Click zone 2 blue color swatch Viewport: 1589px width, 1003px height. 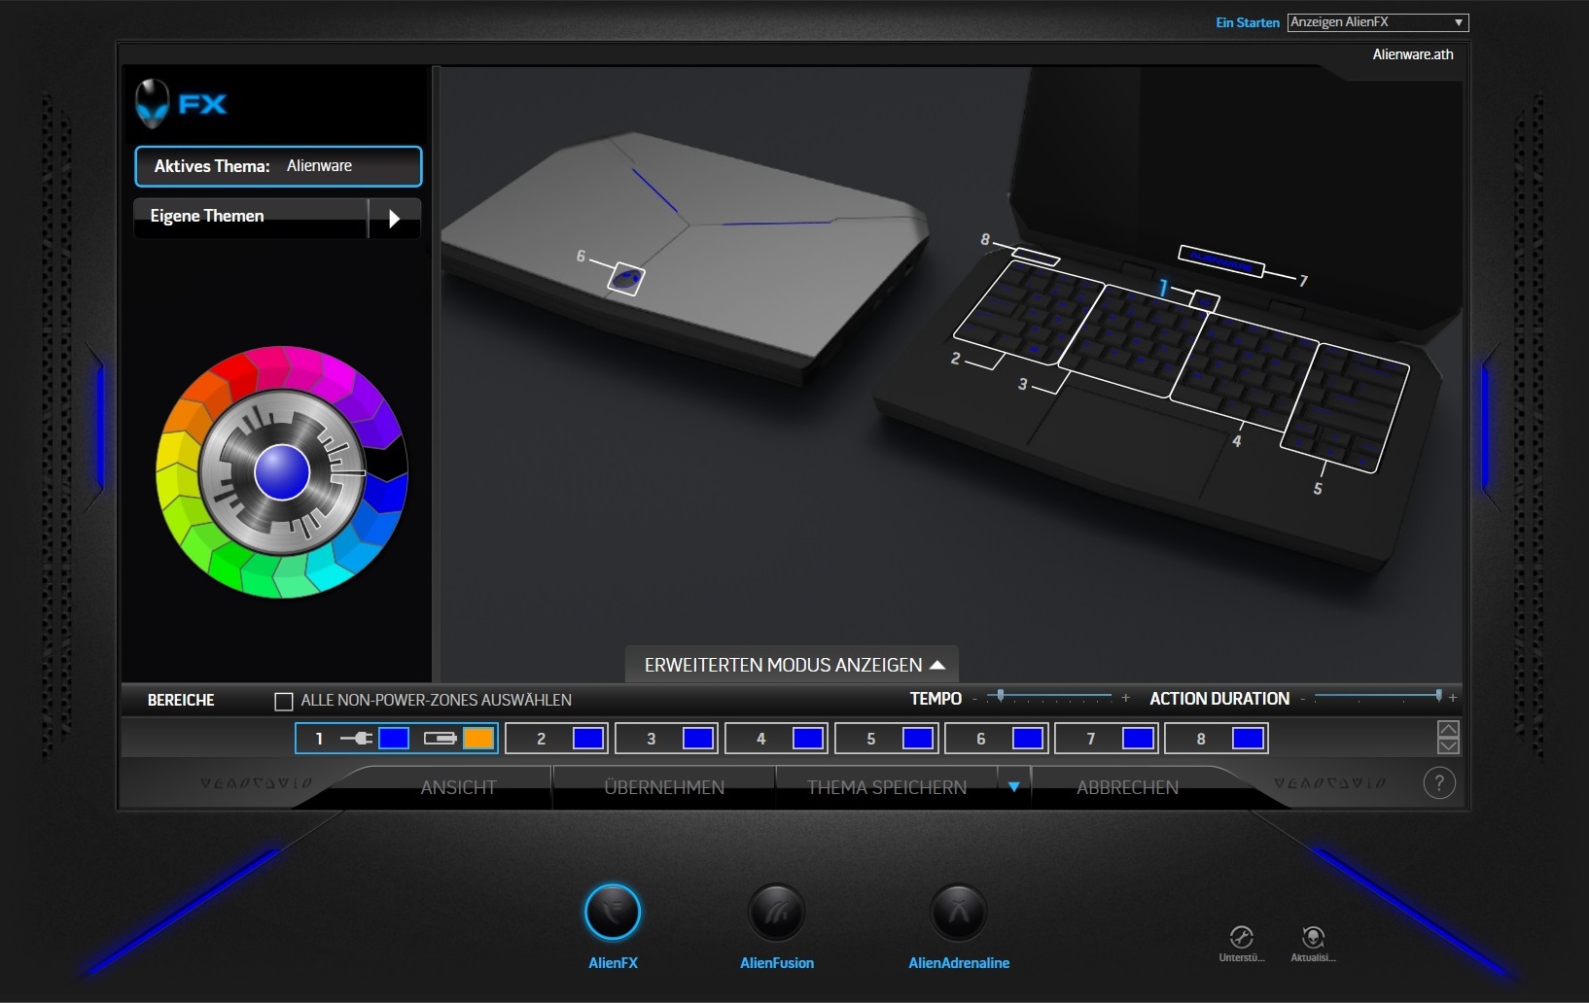coord(588,739)
